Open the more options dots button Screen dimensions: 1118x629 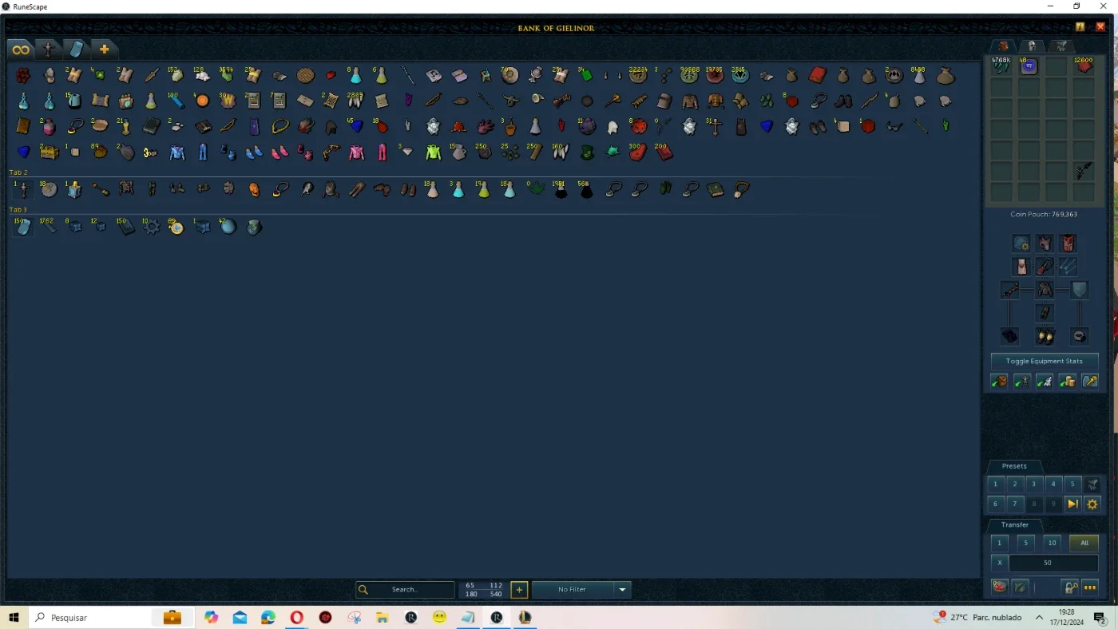click(x=1090, y=587)
